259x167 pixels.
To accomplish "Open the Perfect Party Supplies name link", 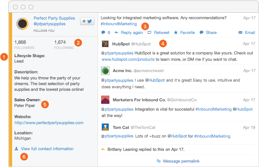I will [x=54, y=18].
